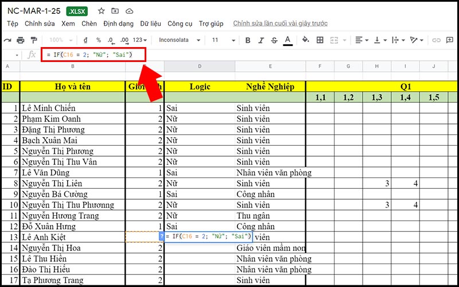Image resolution: width=459 pixels, height=287 pixels.
Task: Open the Định dạng menu
Action: pyautogui.click(x=118, y=24)
